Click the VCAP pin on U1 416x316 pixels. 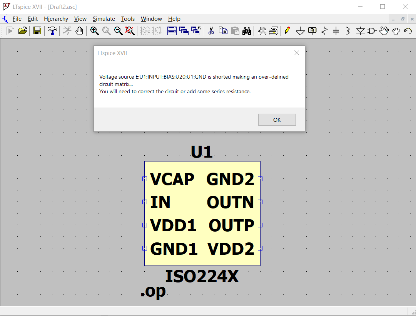[x=145, y=179]
